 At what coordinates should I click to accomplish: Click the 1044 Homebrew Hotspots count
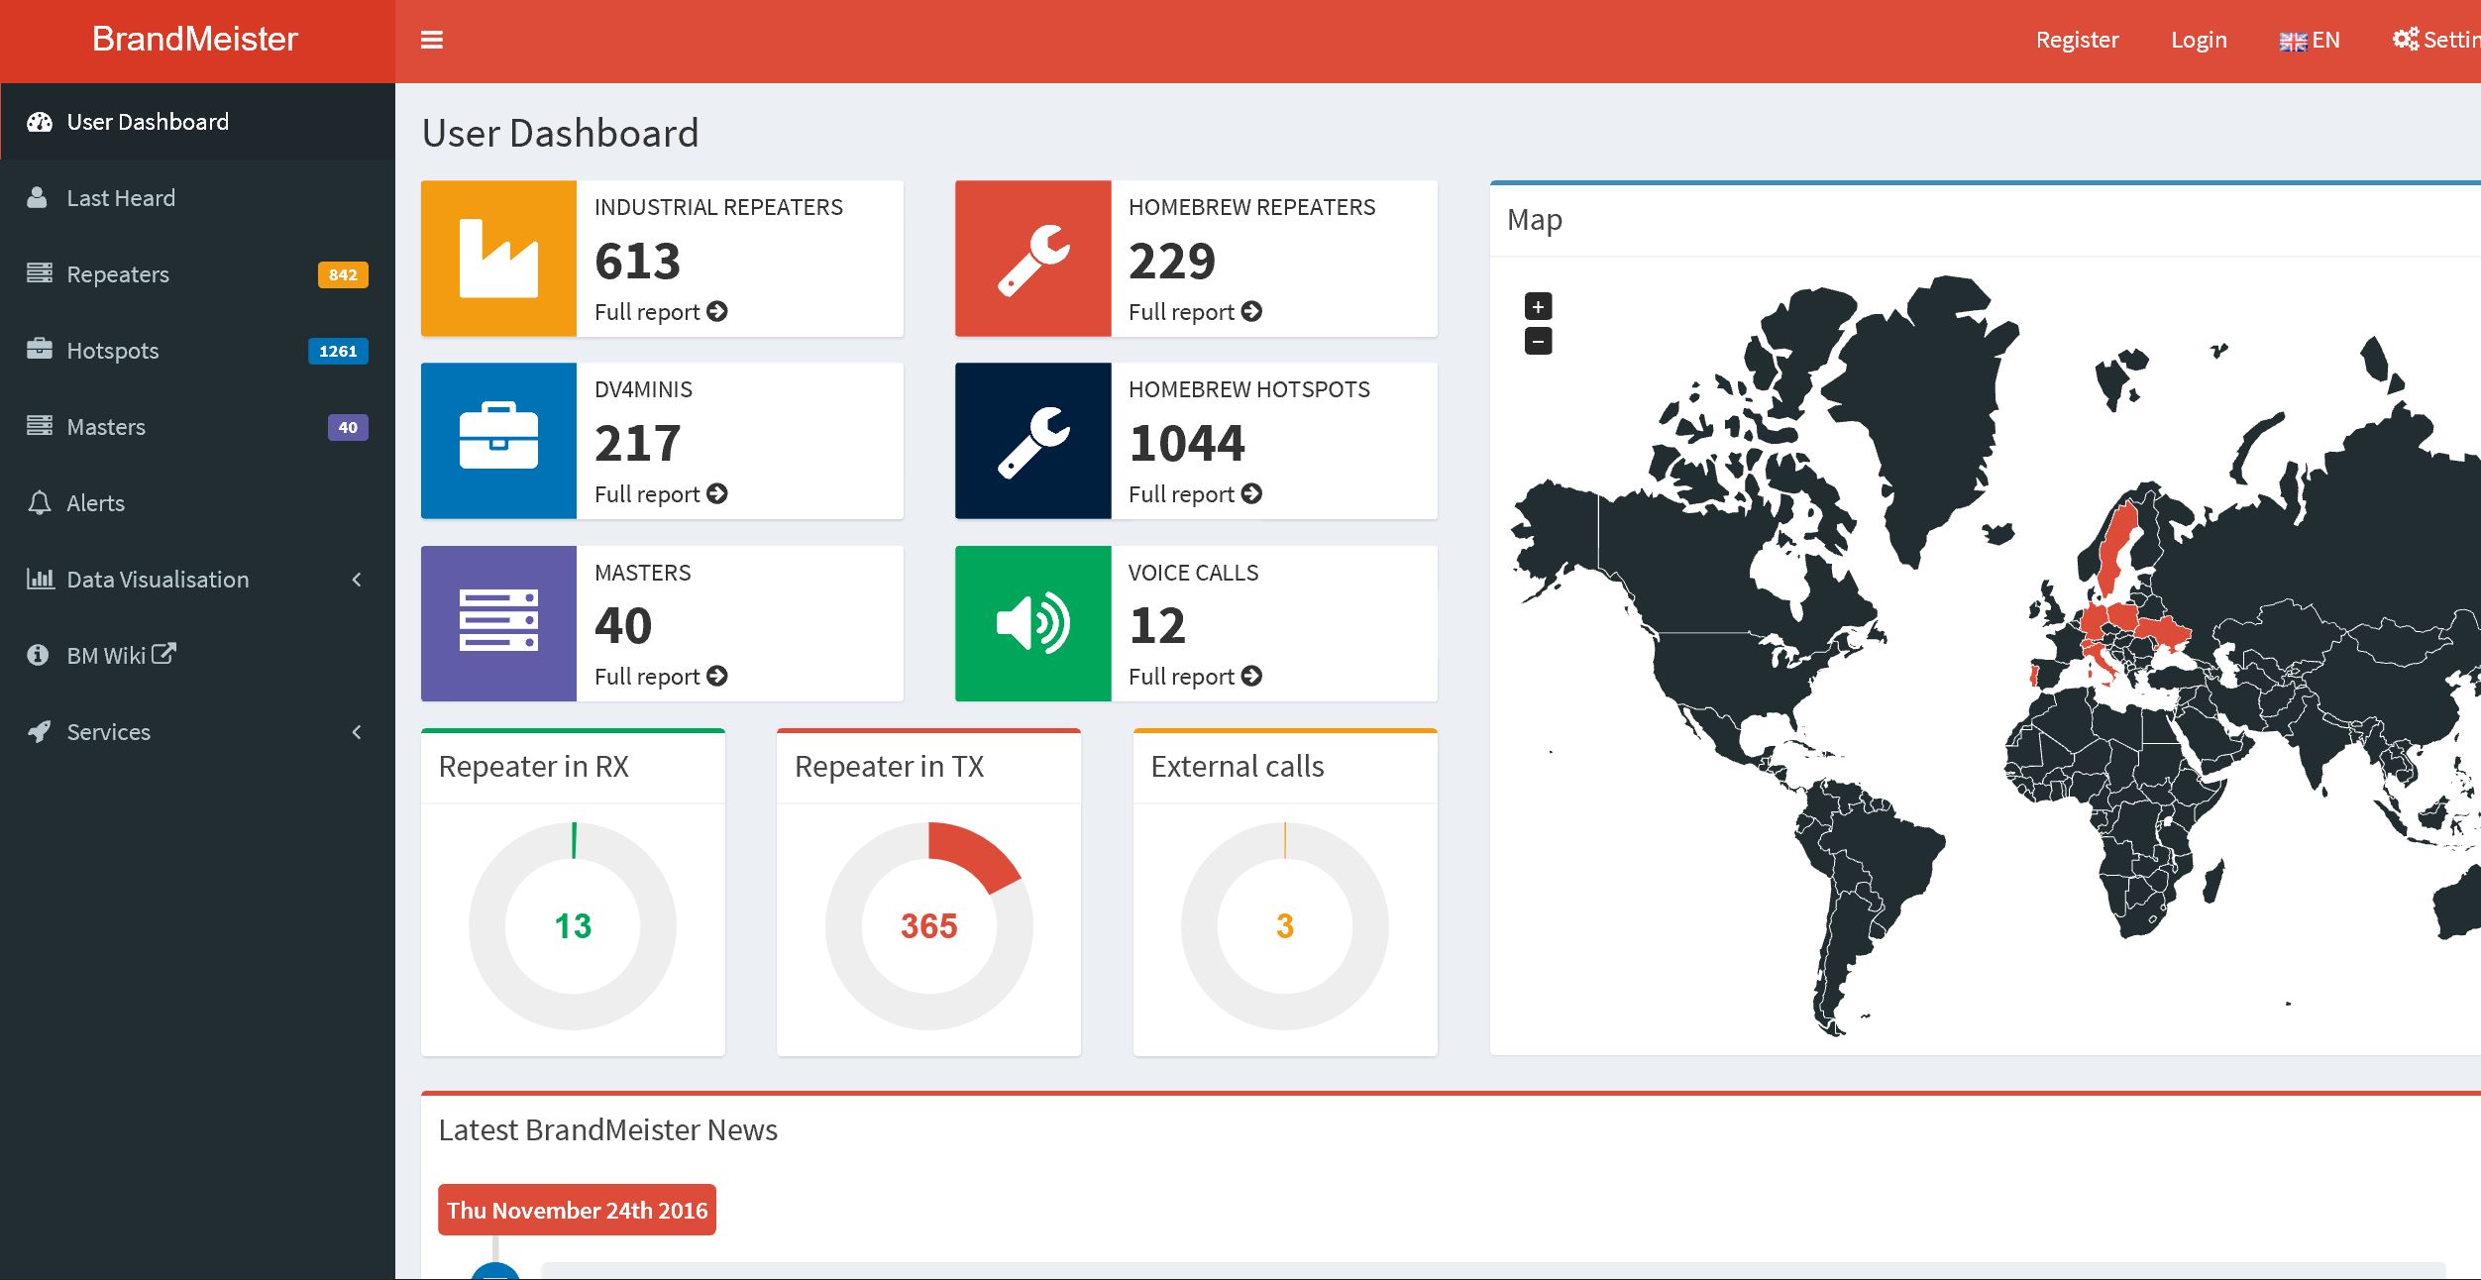click(x=1186, y=443)
